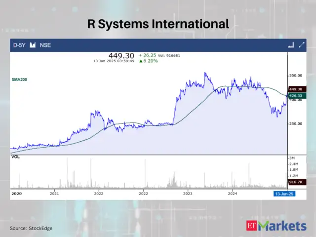Click the 13 Jun 2025 03:59:49 timestamp

(114, 61)
